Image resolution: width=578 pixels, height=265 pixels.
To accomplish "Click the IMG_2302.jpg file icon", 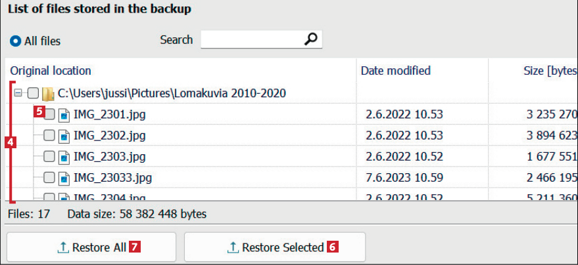I will (x=64, y=136).
